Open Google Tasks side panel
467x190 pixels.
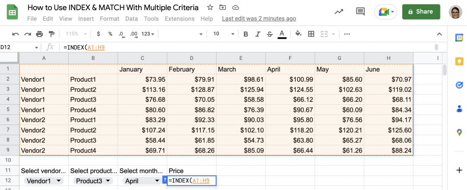pos(459,85)
